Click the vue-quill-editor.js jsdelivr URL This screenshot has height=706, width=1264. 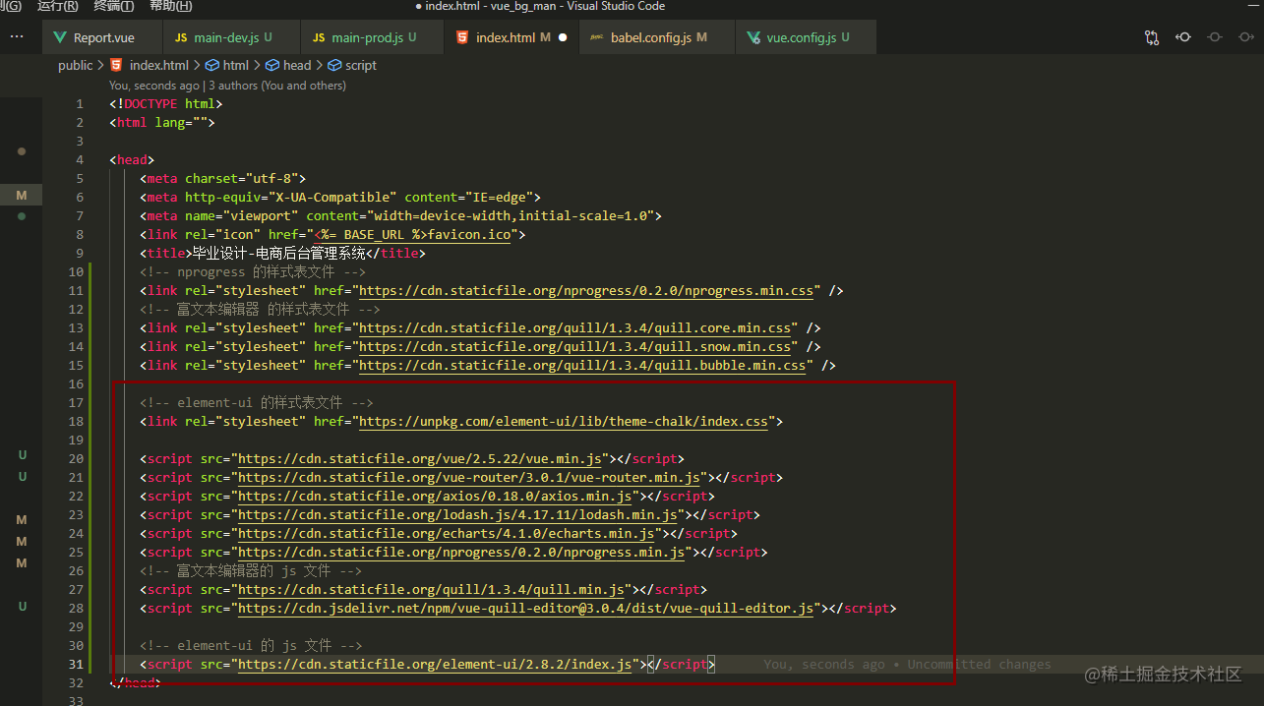point(526,609)
